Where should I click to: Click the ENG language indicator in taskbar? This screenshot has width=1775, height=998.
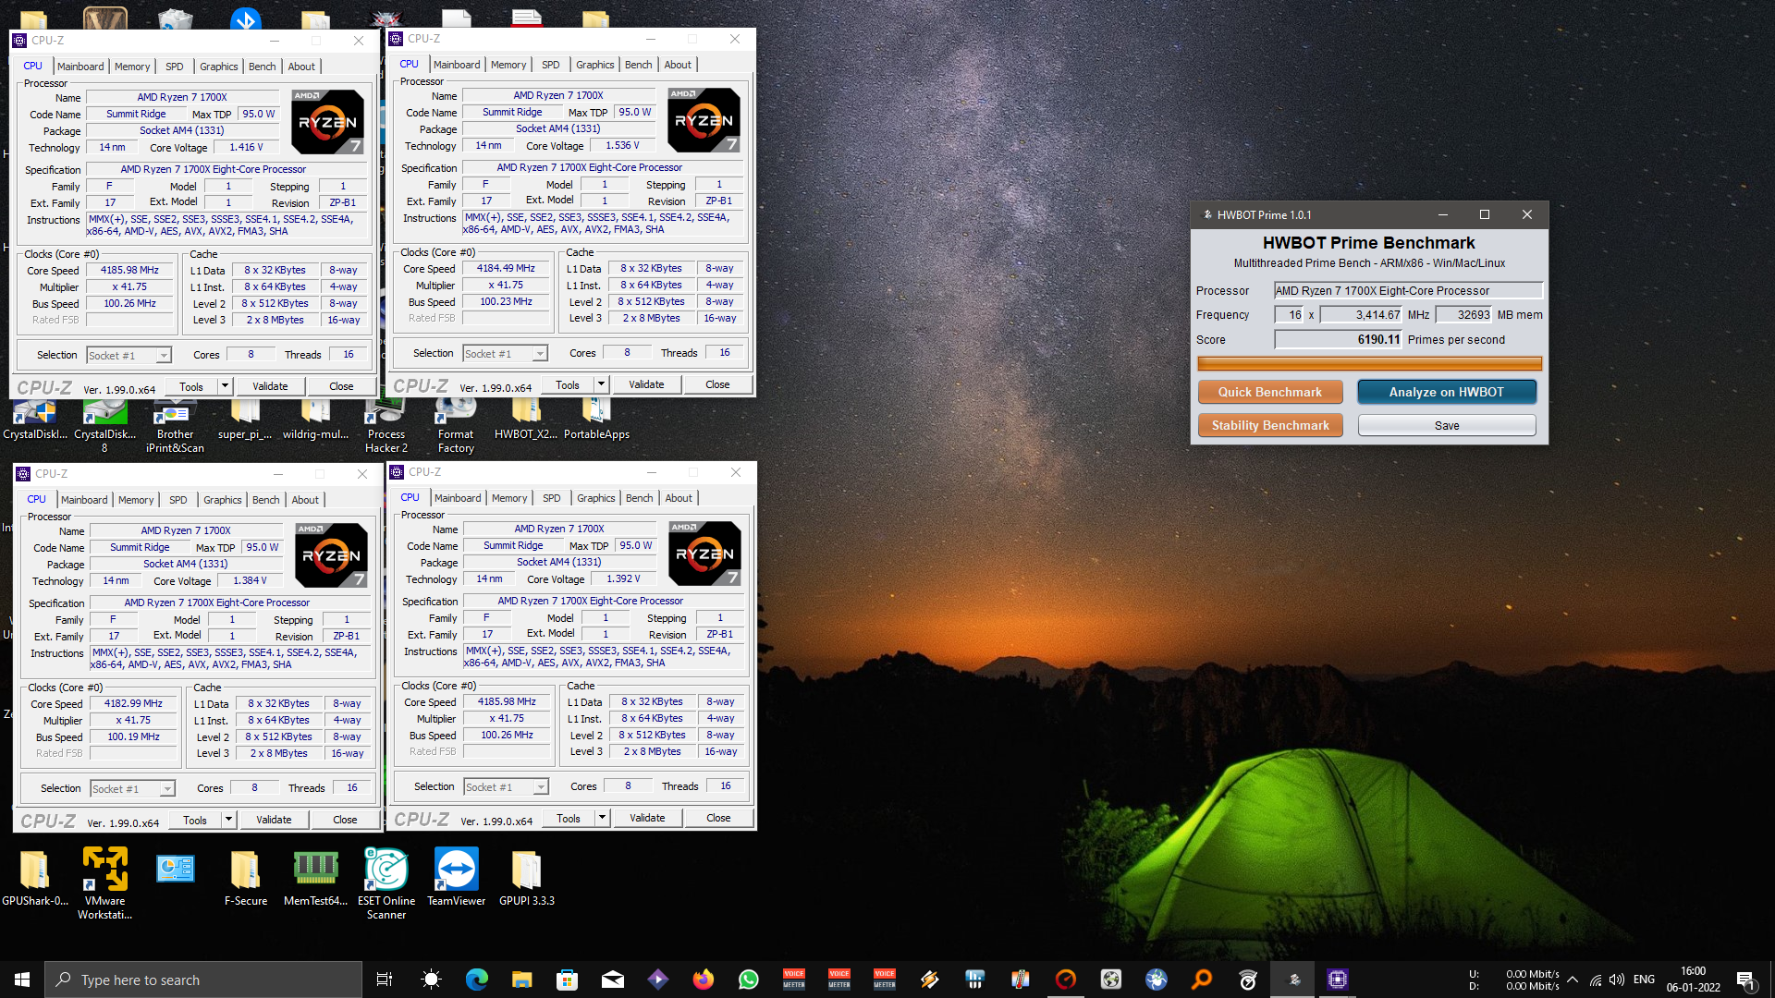(x=1644, y=980)
